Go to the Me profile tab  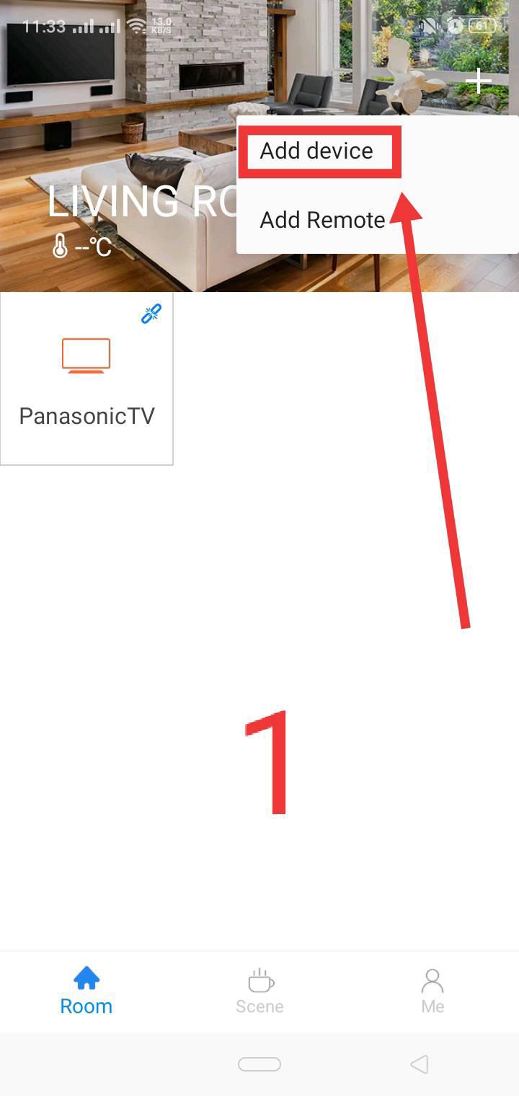point(432,991)
